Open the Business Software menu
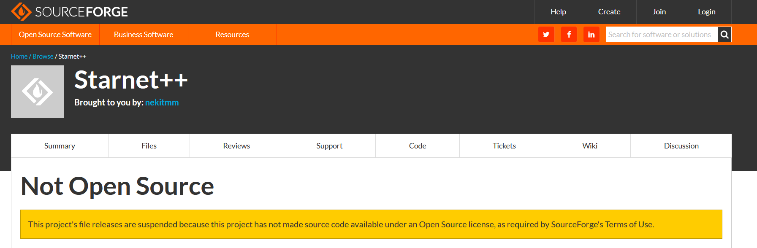The height and width of the screenshot is (248, 757). click(144, 35)
